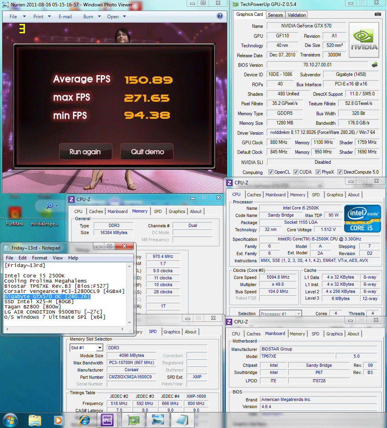Image resolution: width=387 pixels, height=428 pixels.
Task: Open About tab in CPU-Z Mainboard window
Action: 353,333
